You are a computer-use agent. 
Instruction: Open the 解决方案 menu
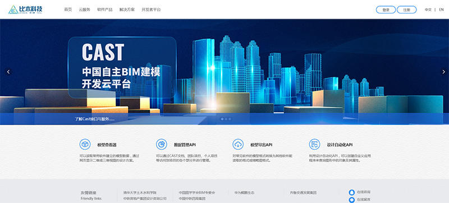(x=127, y=10)
